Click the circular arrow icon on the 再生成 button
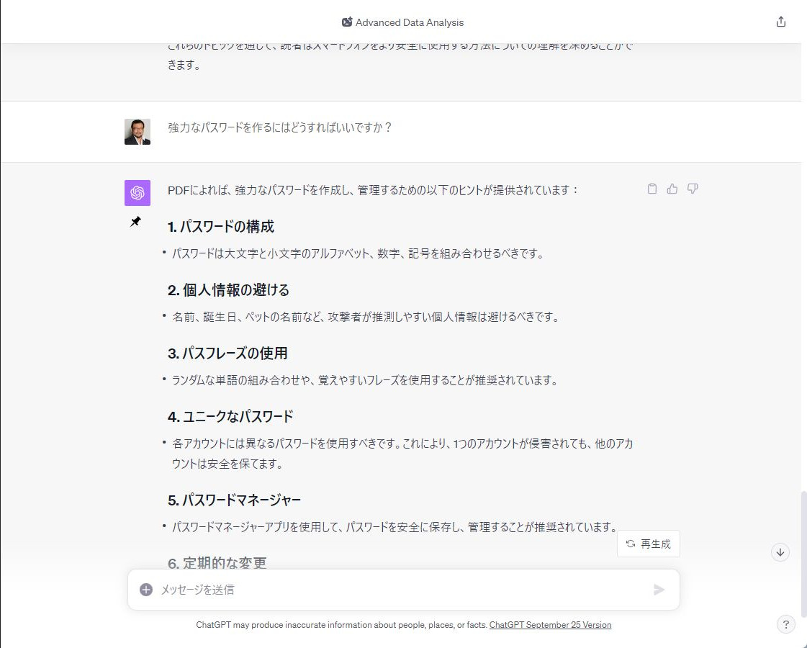The width and height of the screenshot is (807, 648). 630,544
